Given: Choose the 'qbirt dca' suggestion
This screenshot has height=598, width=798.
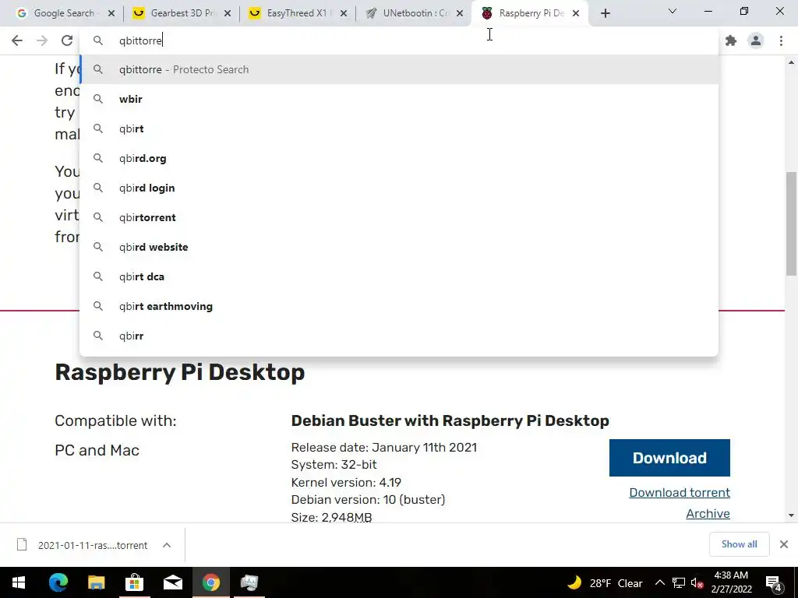Looking at the screenshot, I should pos(399,276).
